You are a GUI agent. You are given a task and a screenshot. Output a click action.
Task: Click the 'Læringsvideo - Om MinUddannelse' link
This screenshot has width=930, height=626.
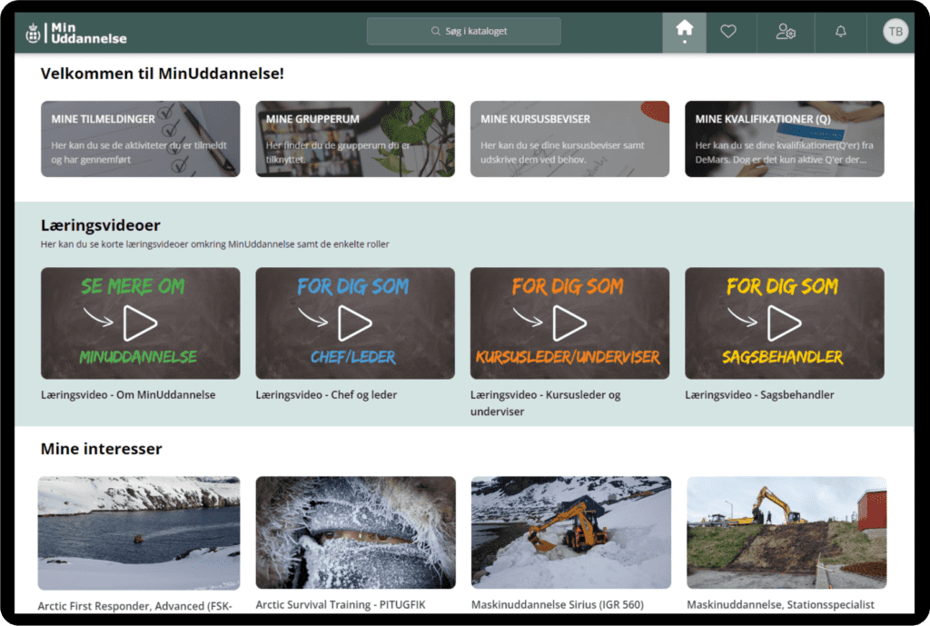125,394
